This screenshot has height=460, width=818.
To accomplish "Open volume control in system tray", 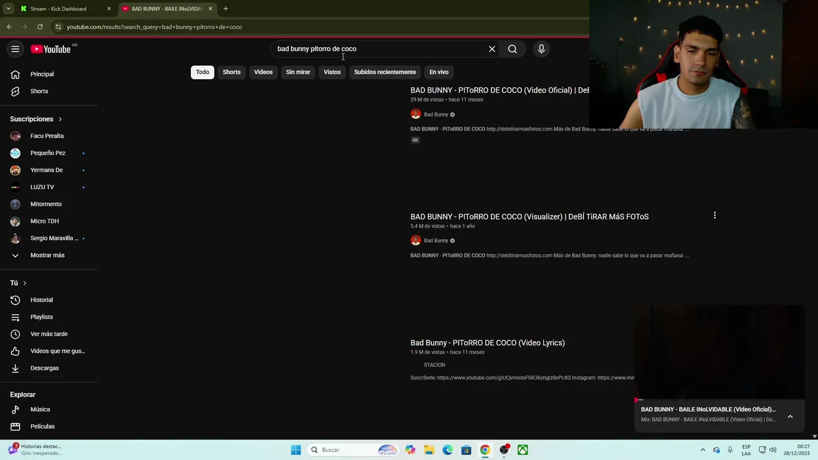I will (774, 450).
